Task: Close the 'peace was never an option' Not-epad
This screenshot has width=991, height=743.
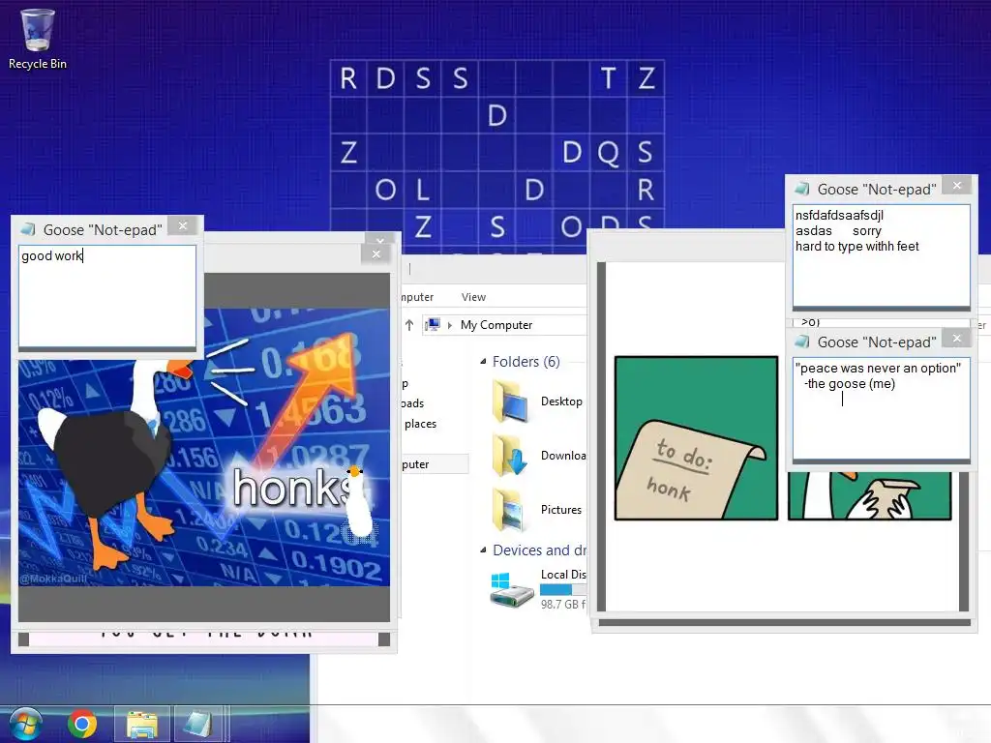Action: click(957, 338)
